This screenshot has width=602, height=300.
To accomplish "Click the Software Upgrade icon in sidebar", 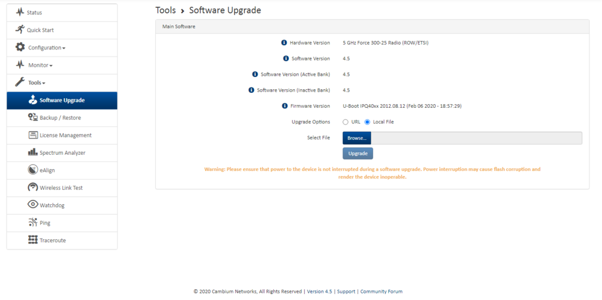I will tap(33, 100).
